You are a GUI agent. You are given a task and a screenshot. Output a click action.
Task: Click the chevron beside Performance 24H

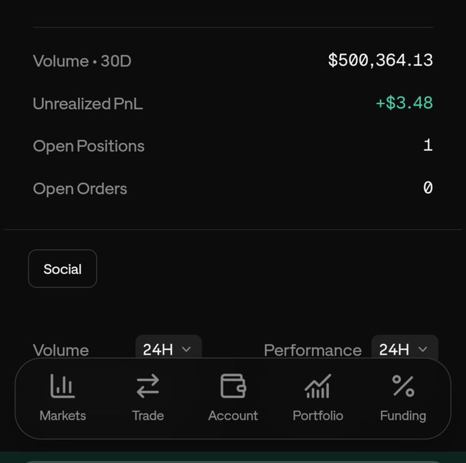click(423, 349)
